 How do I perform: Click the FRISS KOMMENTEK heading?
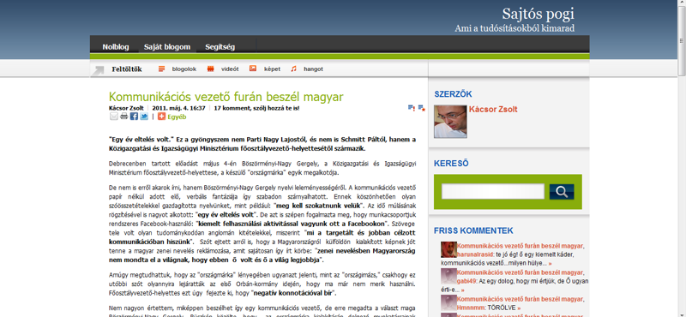[473, 230]
